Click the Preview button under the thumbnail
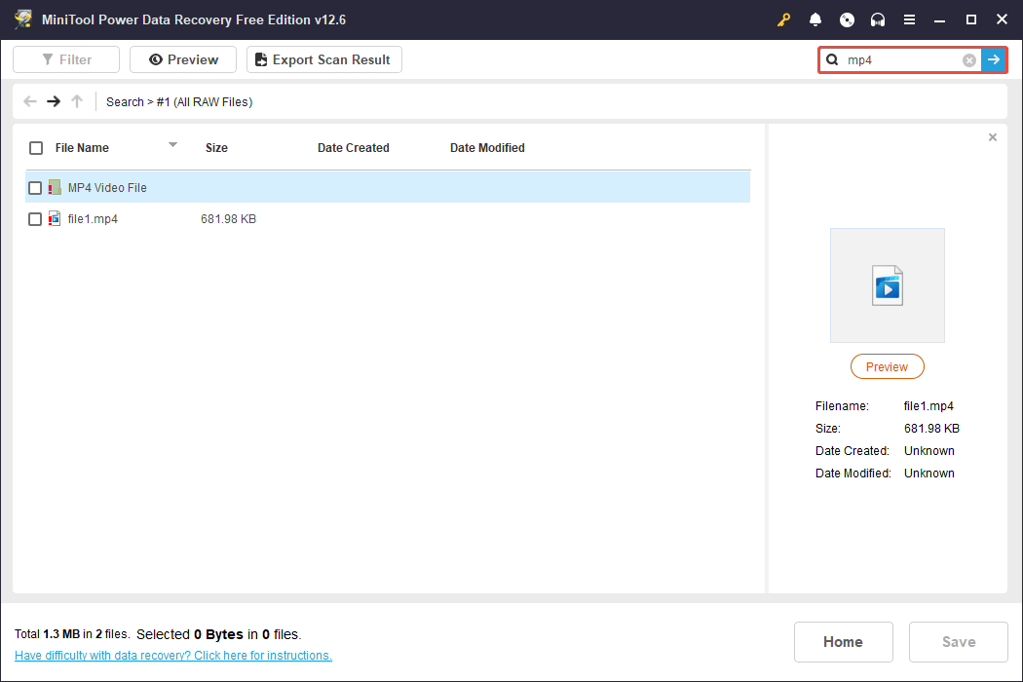Screen dimensions: 1023x682 [887, 366]
